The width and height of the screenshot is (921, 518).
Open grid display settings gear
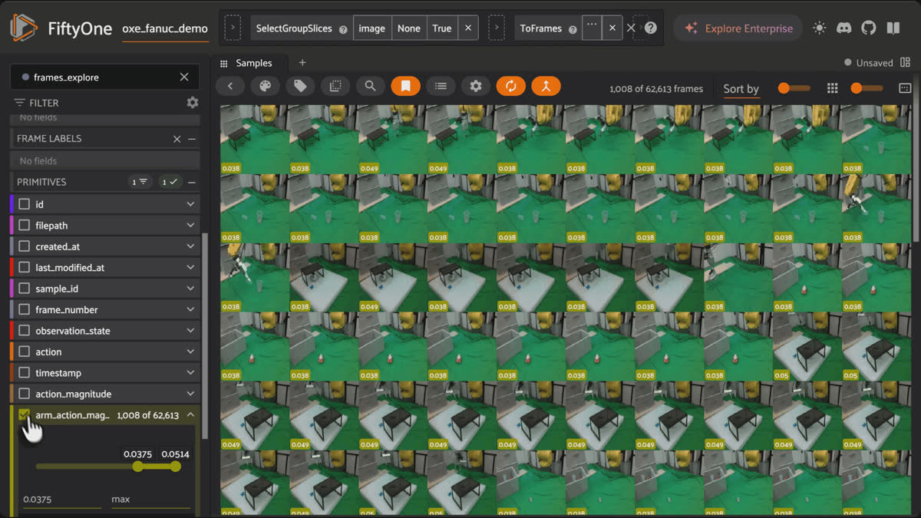coord(476,86)
